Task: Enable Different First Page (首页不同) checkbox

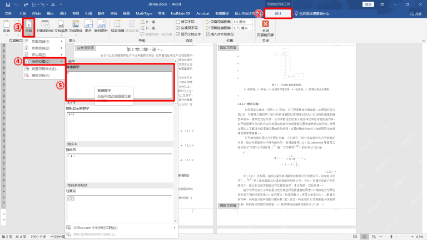Action: coord(178,22)
